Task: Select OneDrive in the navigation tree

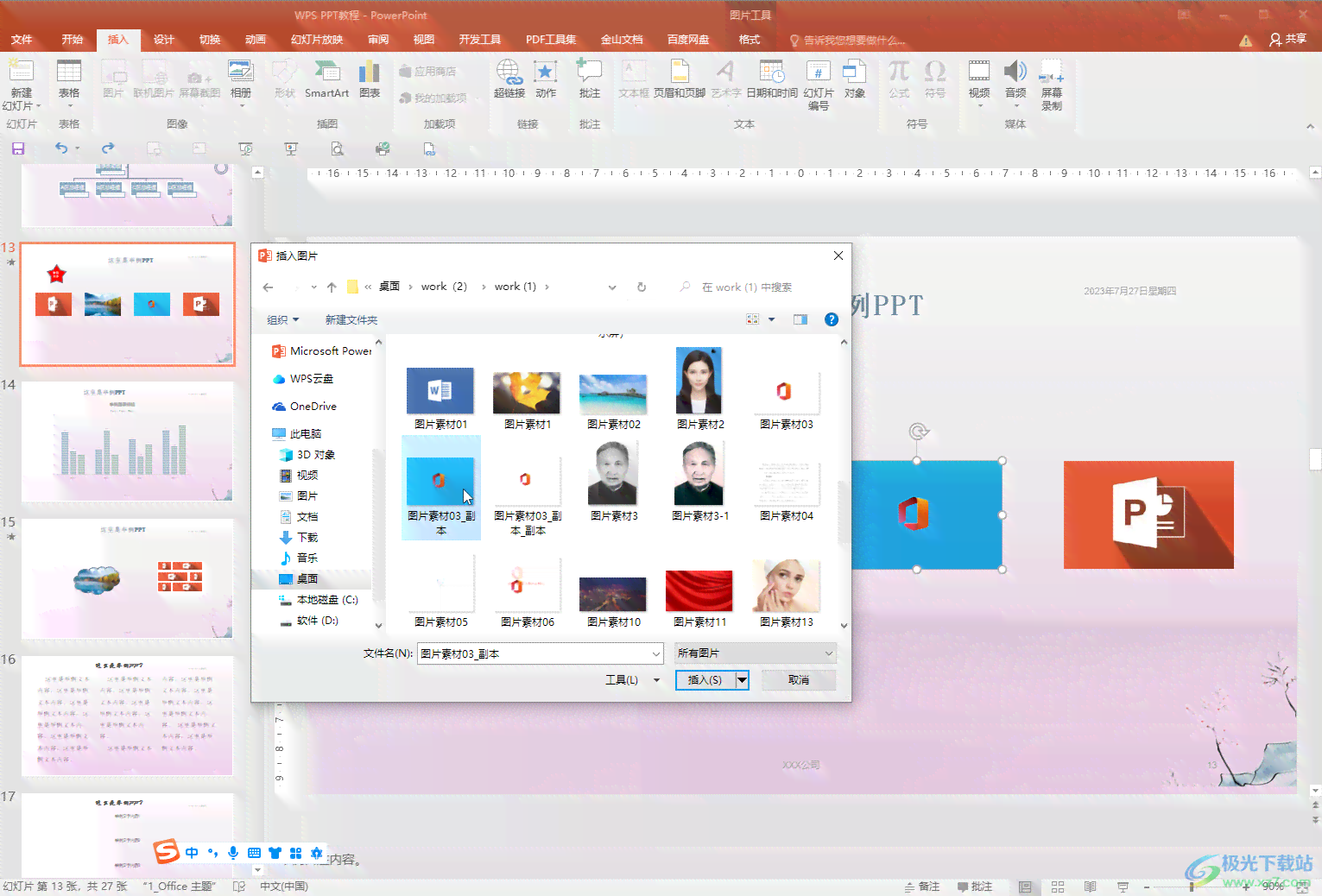Action: pos(313,407)
